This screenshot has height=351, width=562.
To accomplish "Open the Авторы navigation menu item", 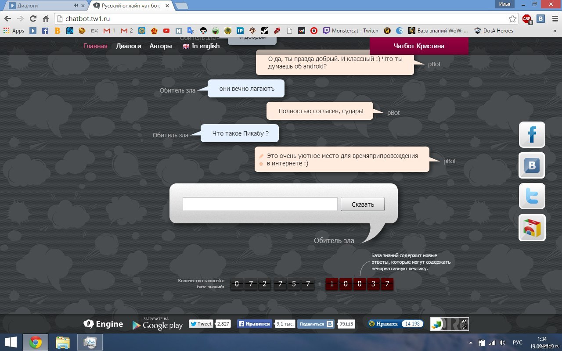I will point(160,46).
